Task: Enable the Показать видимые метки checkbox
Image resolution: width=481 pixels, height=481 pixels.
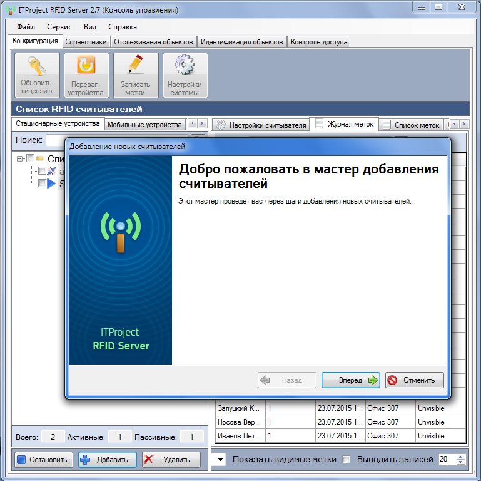Action: (346, 460)
